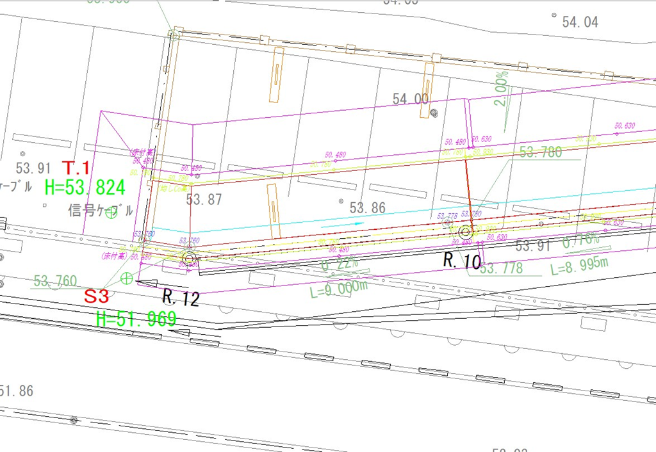Click the 54.04 spot elevation
Screen dimensions: 656x452
(580, 22)
